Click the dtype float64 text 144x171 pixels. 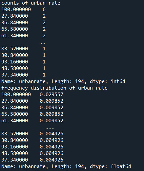[121, 166]
